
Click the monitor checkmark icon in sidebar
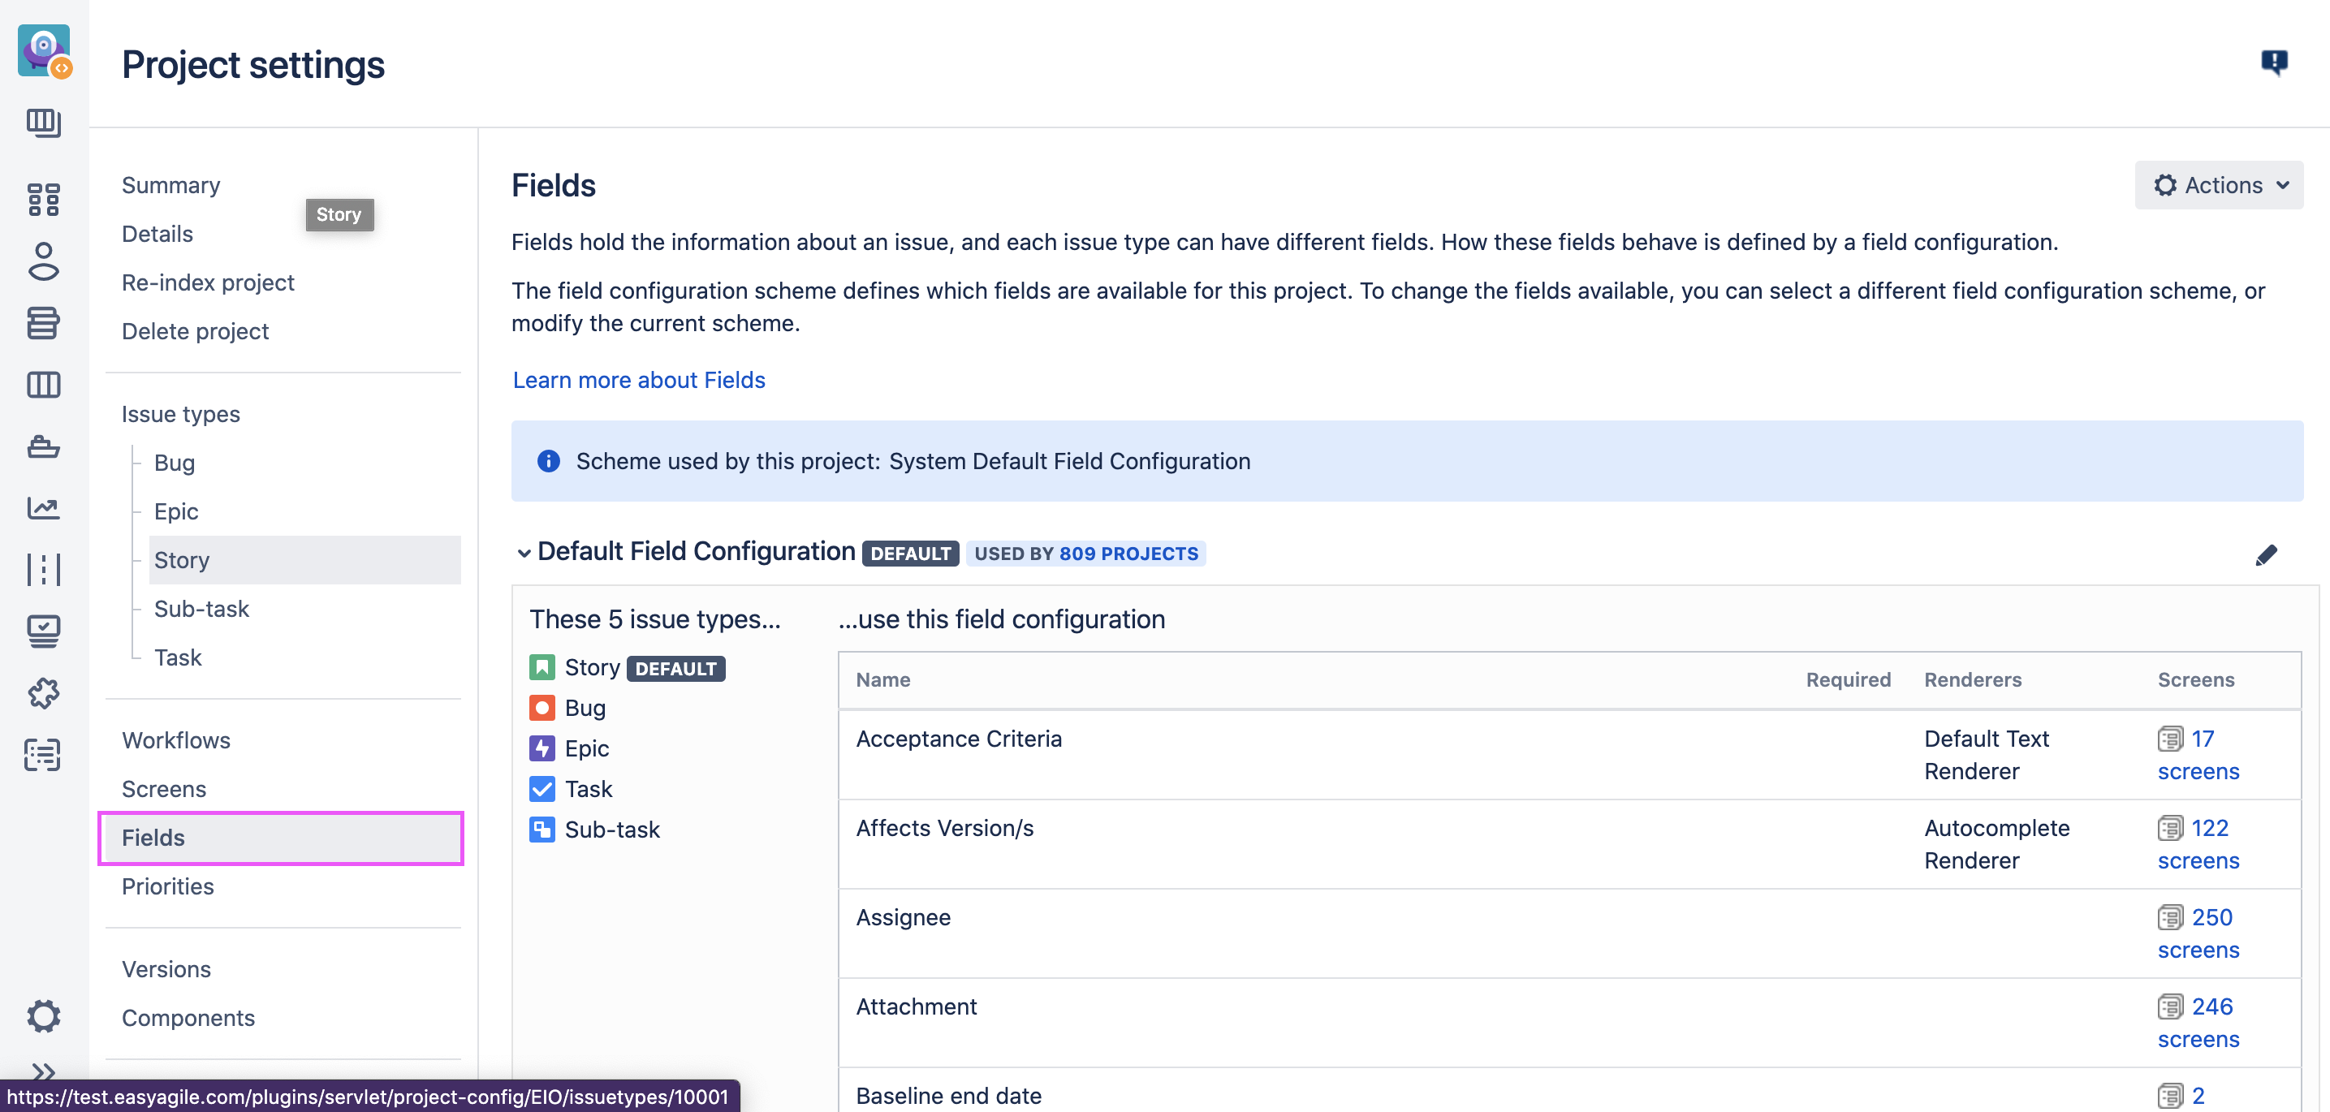pyautogui.click(x=43, y=631)
